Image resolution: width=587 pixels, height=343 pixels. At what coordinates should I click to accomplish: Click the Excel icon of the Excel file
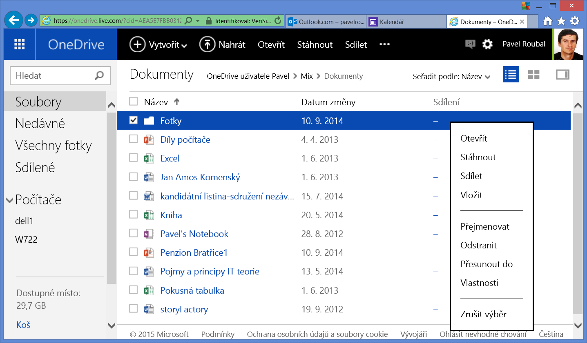149,158
